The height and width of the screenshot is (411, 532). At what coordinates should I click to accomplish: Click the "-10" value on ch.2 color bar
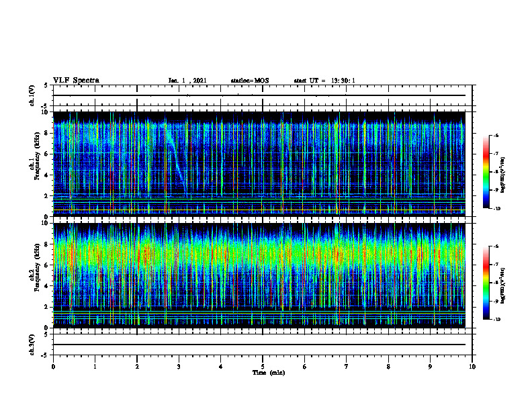tap(497, 320)
